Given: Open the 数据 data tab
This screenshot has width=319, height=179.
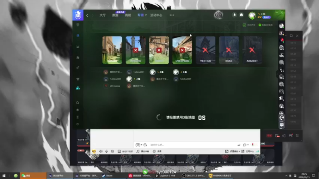Looking at the screenshot, I should pos(115,15).
